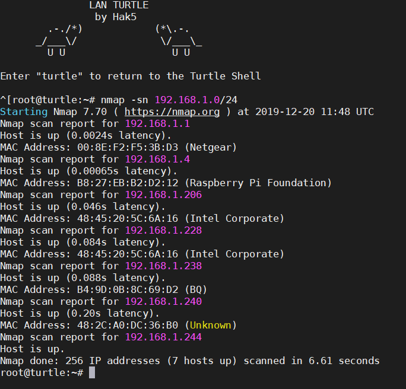Image resolution: width=406 pixels, height=389 pixels.
Task: Click the 'by Hak5' banner text
Action: point(116,17)
